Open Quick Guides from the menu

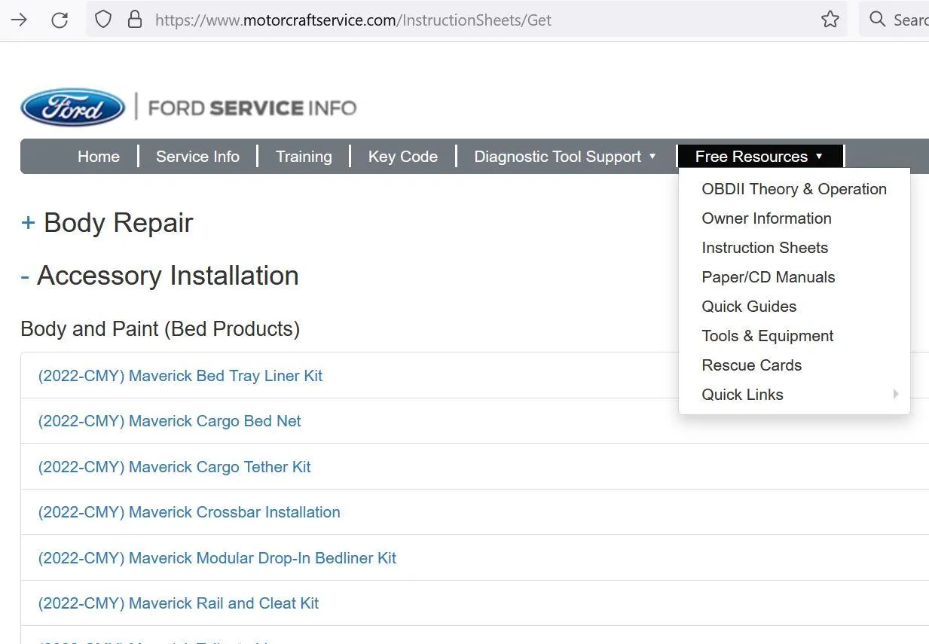(x=749, y=307)
